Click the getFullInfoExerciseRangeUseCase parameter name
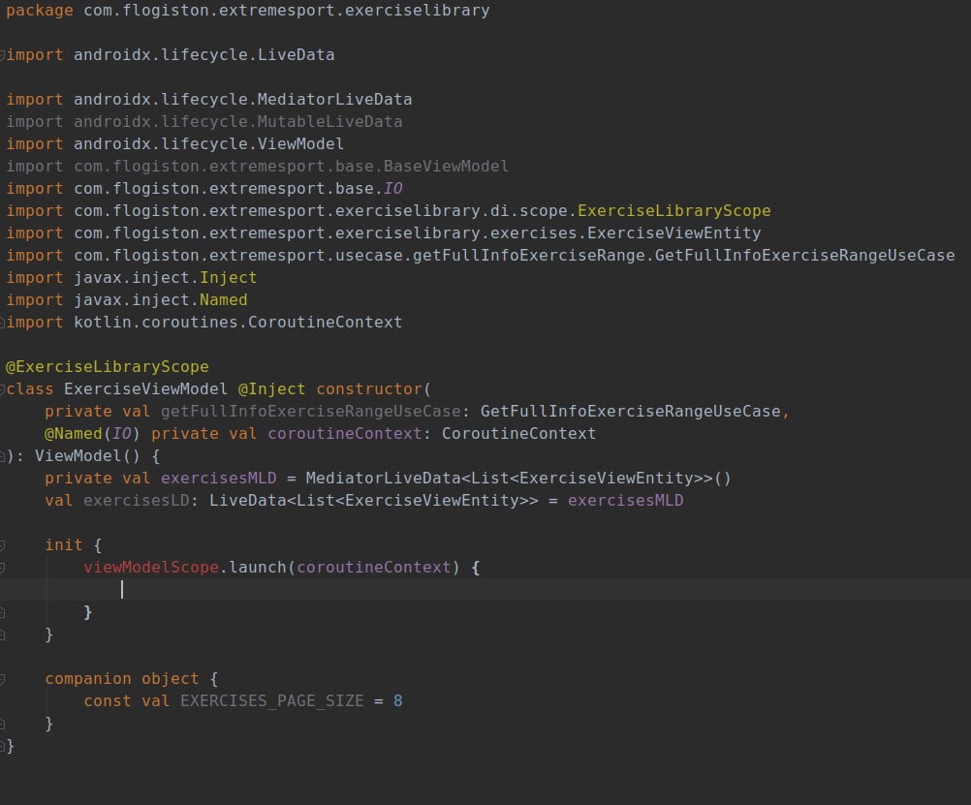971x805 pixels. (310, 412)
